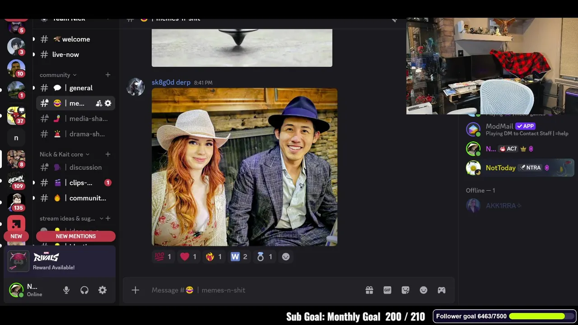Open the sticker picker
This screenshot has height=325, width=578.
(406, 290)
